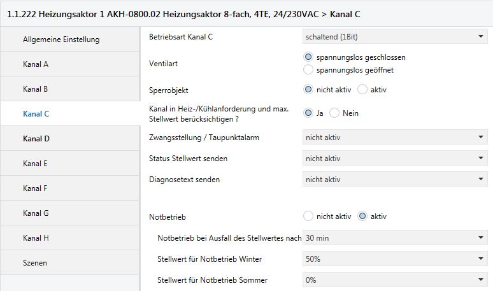The width and height of the screenshot is (493, 291).
Task: Disable Notbetrieb with 'nicht aktiv'
Action: click(x=309, y=216)
